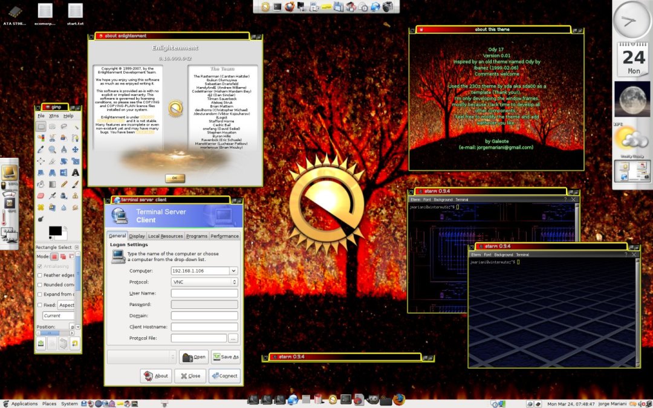653x408 pixels.
Task: Click Protocol File browse button
Action: 233,338
